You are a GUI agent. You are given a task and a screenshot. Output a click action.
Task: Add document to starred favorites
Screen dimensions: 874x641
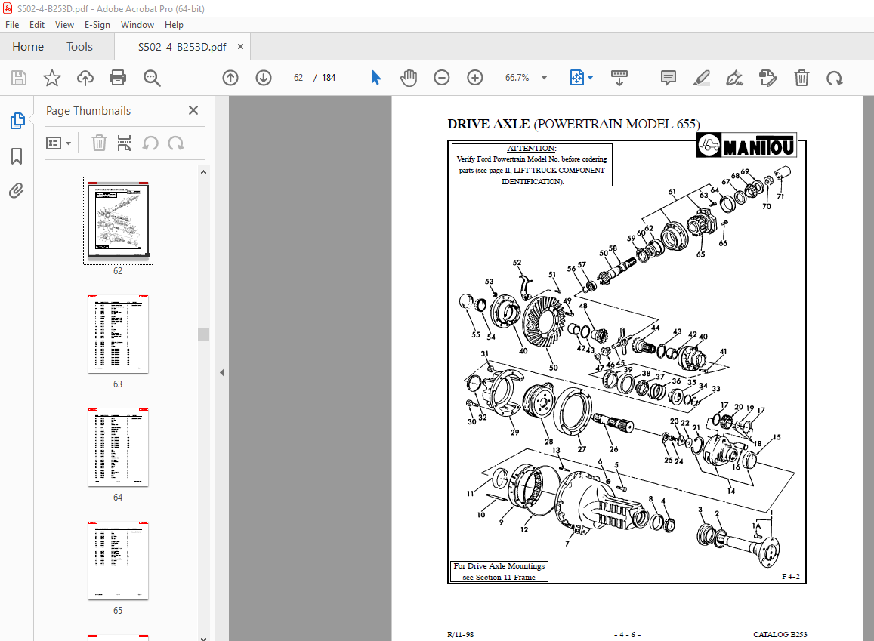click(x=52, y=78)
